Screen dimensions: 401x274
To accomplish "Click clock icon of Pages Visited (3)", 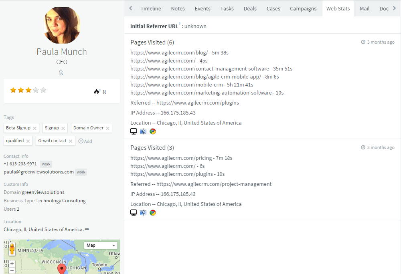I will coord(363,147).
